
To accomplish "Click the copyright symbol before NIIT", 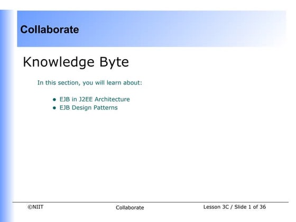I will tap(30, 207).
